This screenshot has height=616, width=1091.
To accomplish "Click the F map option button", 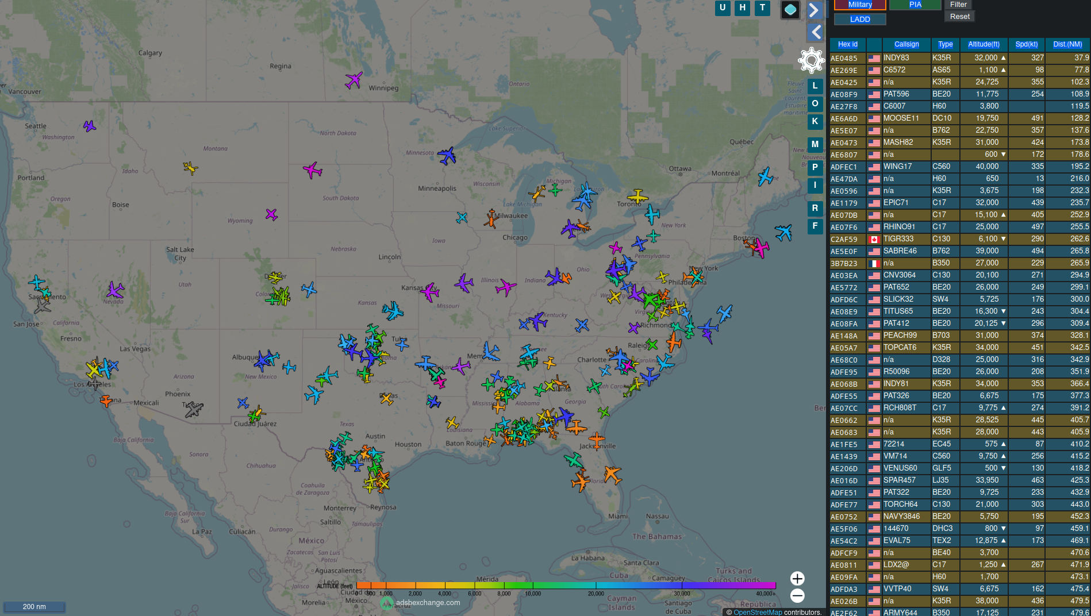I will click(x=815, y=226).
